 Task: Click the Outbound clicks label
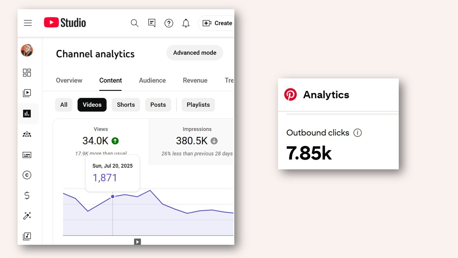point(318,133)
